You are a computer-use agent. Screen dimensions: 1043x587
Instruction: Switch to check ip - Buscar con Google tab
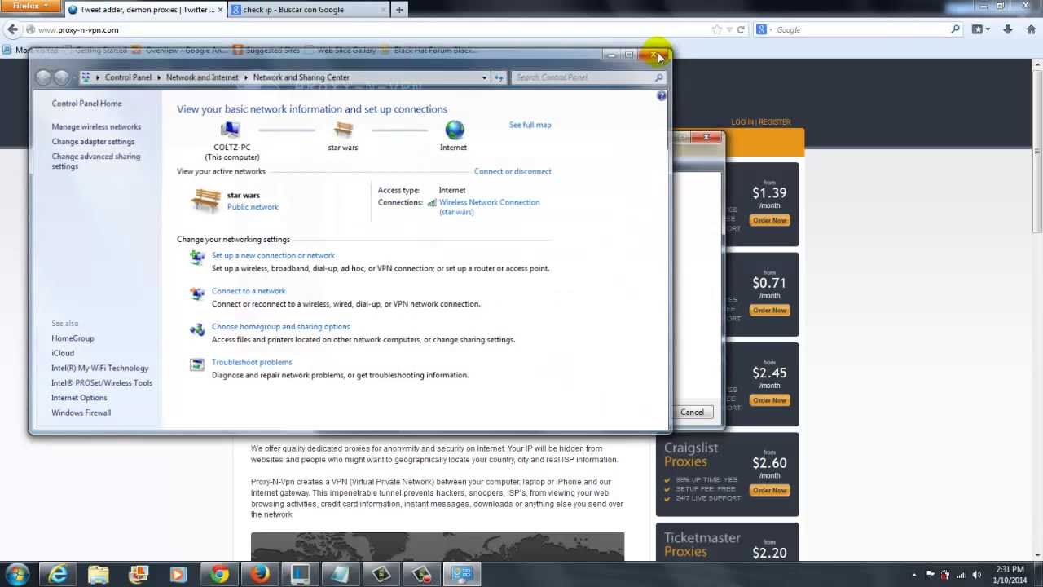pos(308,10)
